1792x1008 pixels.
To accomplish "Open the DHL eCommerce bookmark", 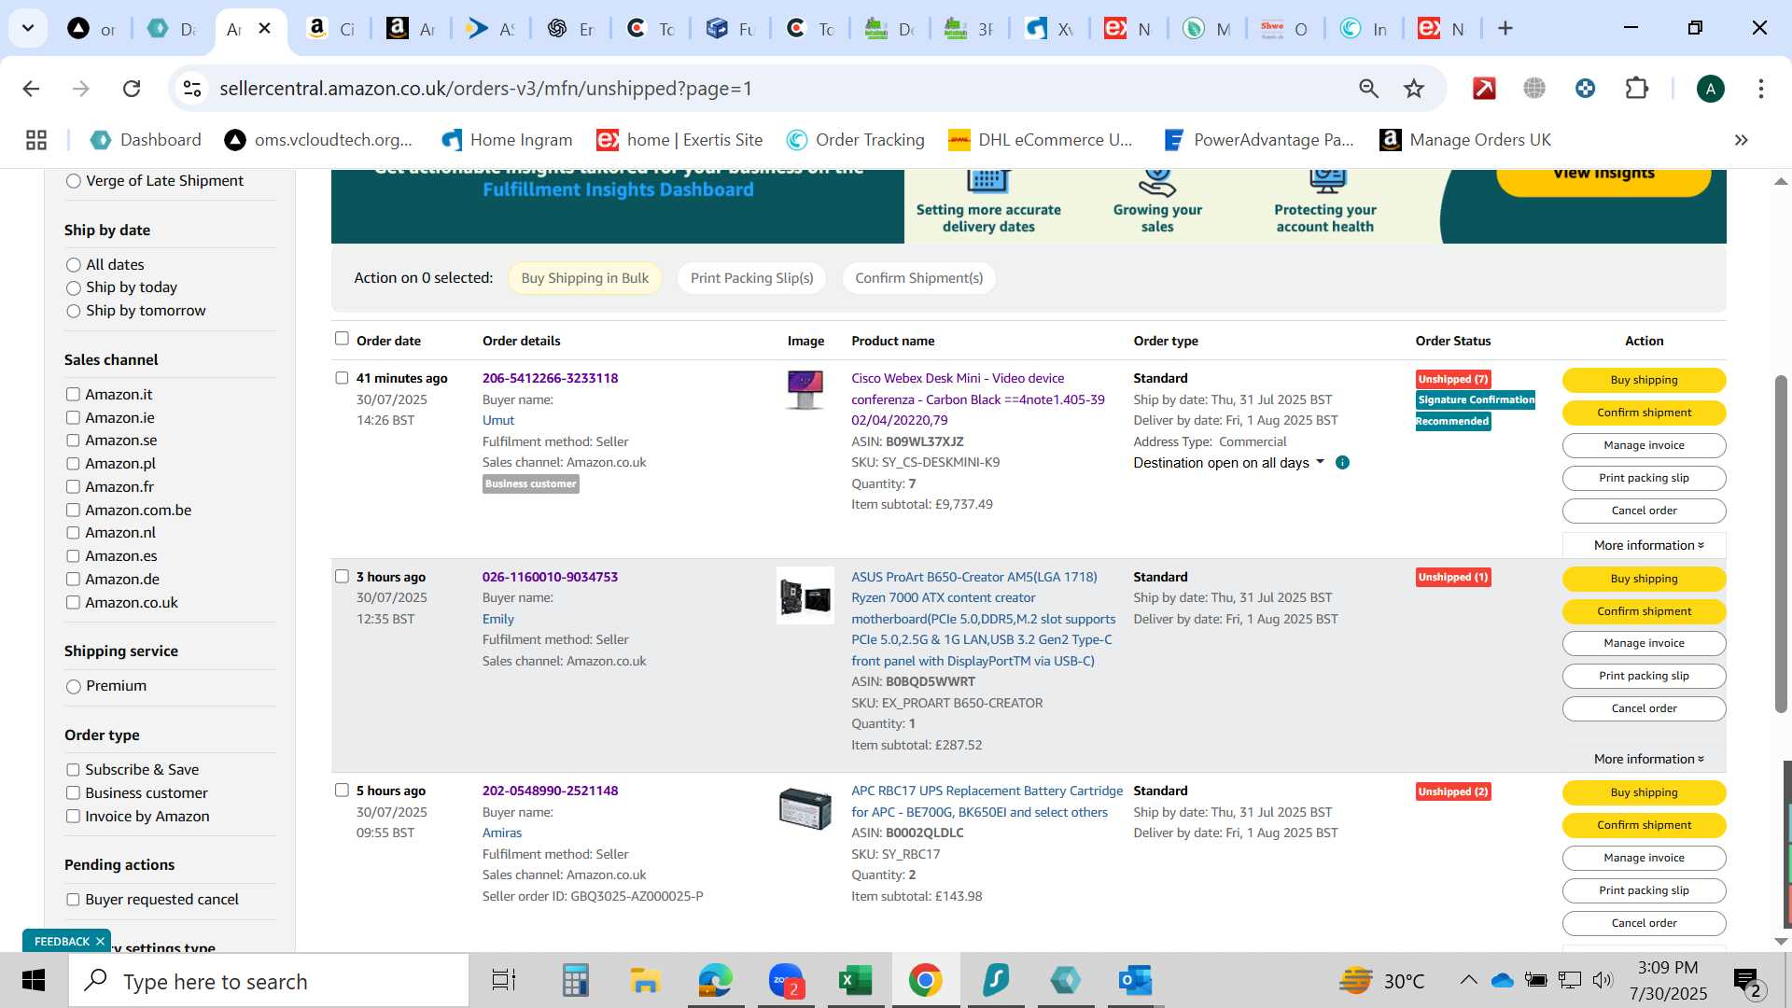I will pyautogui.click(x=1040, y=140).
